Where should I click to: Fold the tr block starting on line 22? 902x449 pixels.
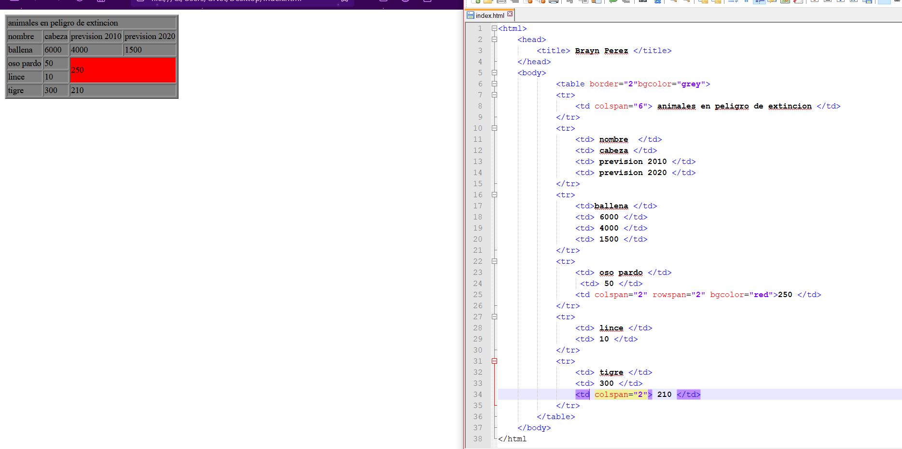pos(494,261)
